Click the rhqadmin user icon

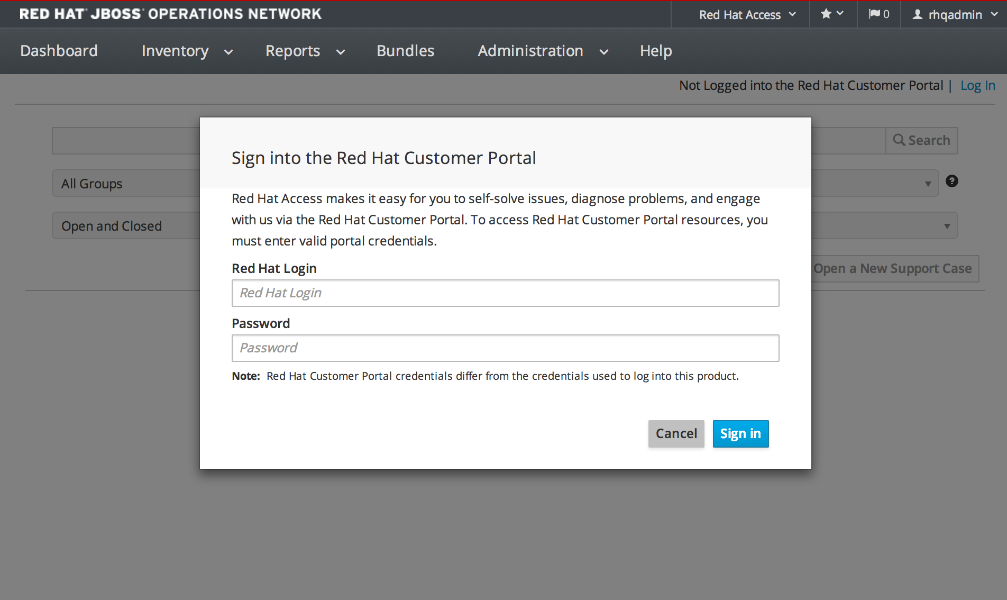(918, 15)
